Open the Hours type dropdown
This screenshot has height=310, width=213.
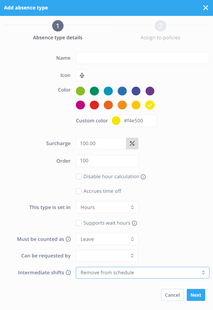107,207
